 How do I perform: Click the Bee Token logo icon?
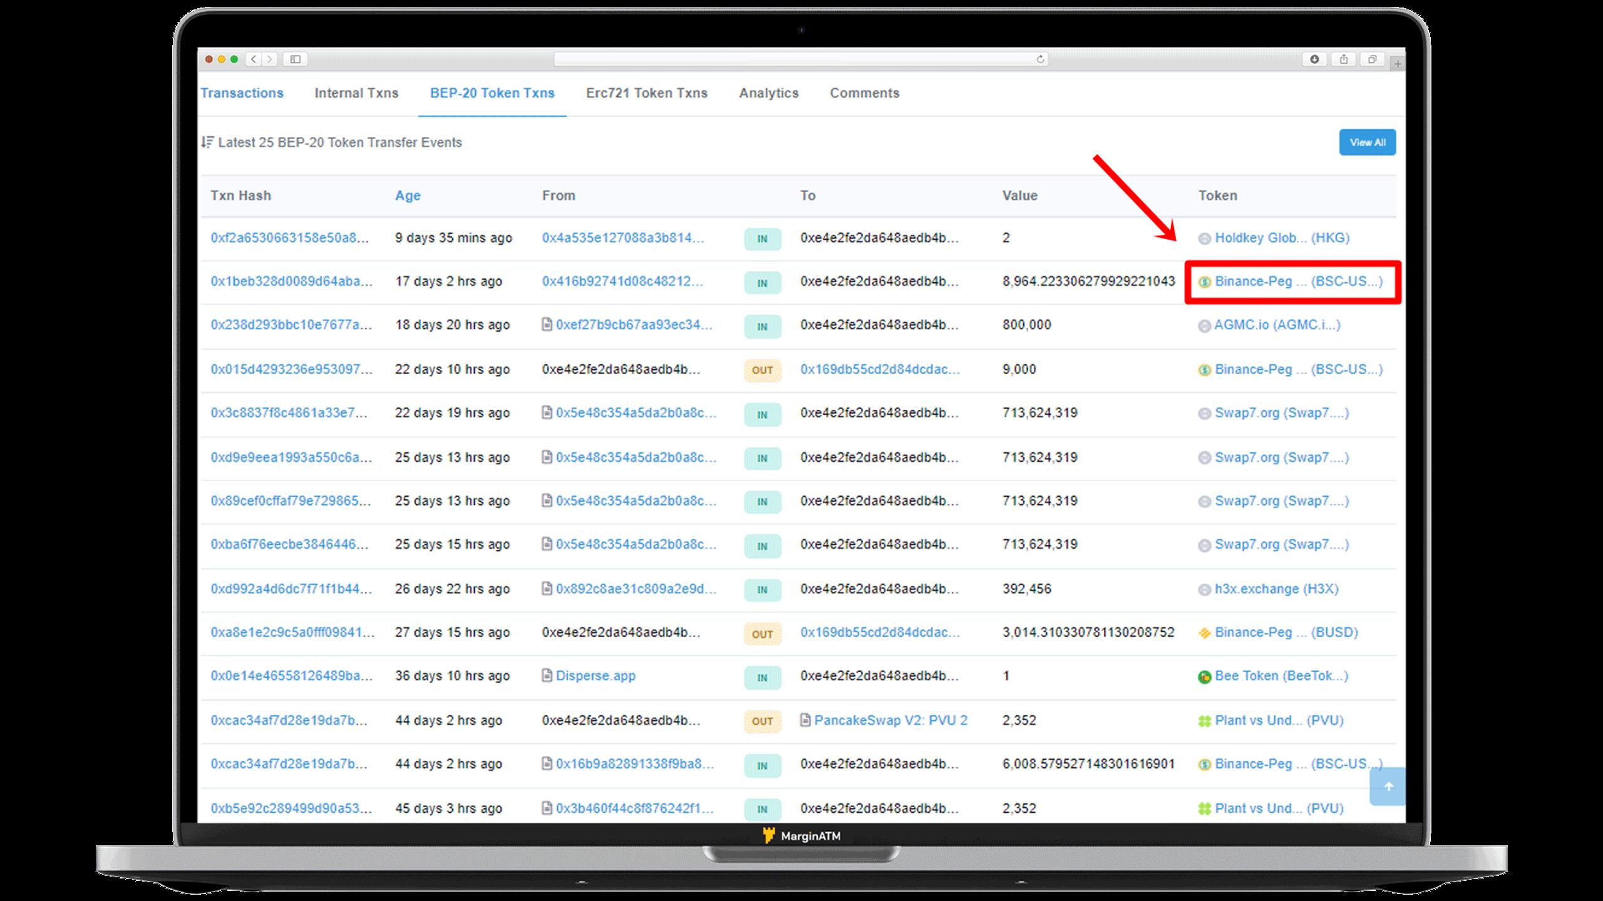pos(1204,676)
